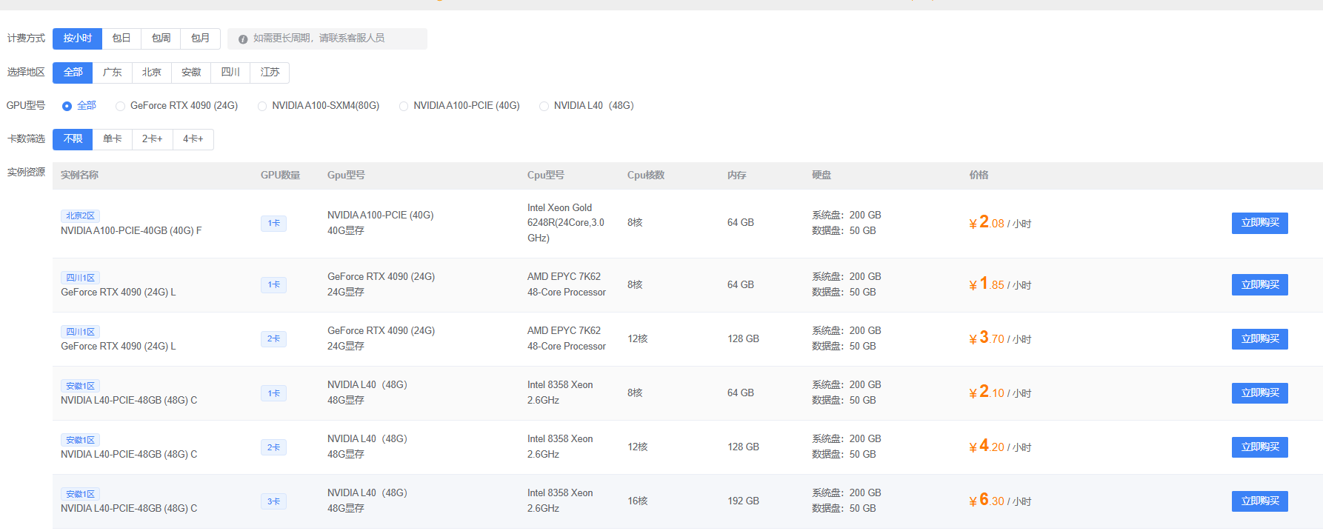Click the info icon beside the billing note

[x=243, y=39]
